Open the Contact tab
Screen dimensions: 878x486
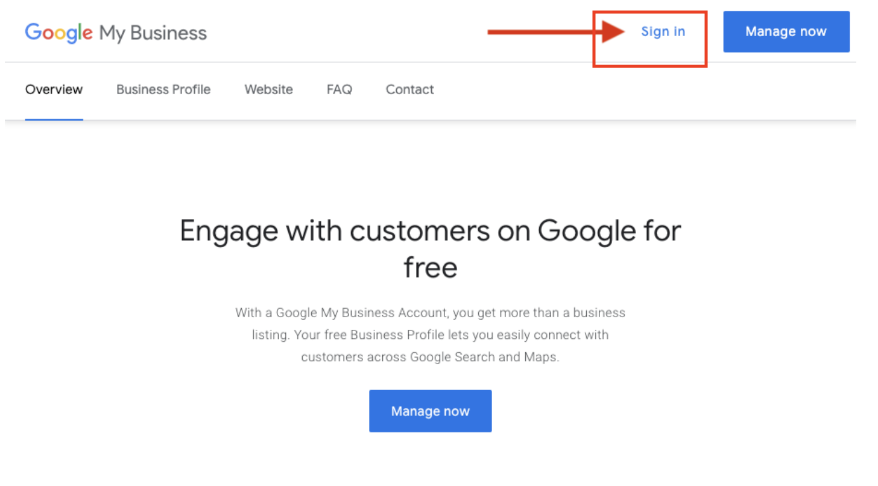coord(410,90)
